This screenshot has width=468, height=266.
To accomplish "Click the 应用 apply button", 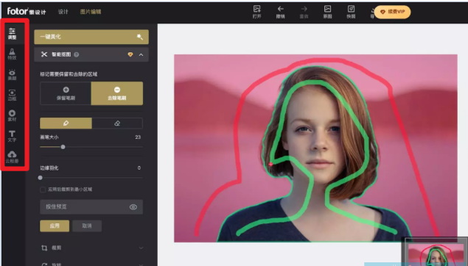I will (55, 226).
